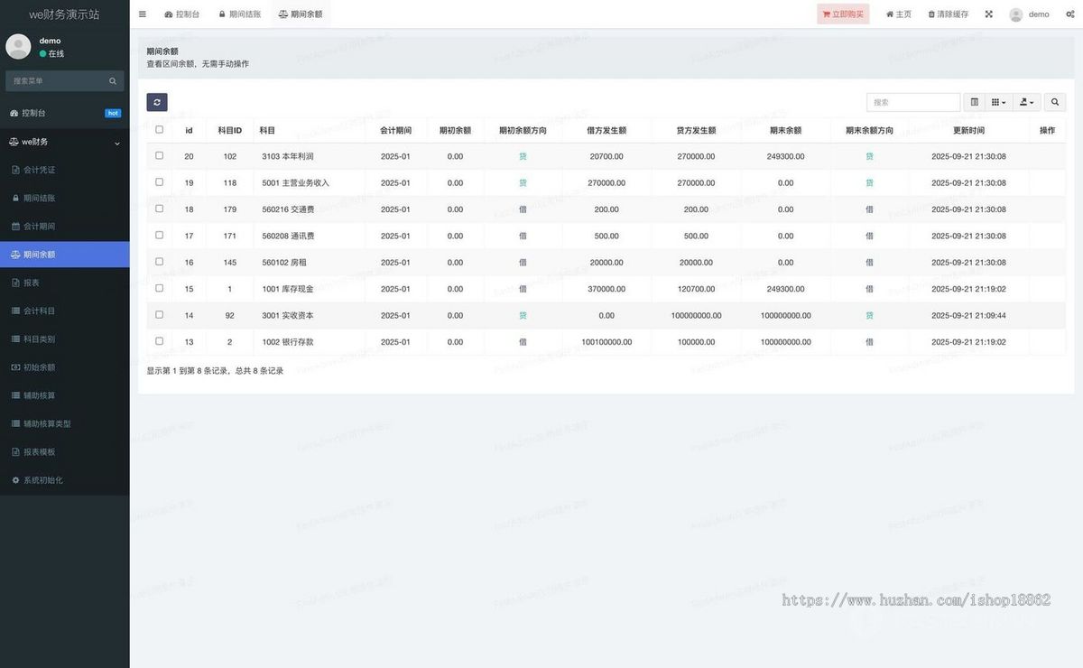The image size is (1083, 668).
Task: Tick the select-all checkbox in table header
Action: pyautogui.click(x=160, y=129)
